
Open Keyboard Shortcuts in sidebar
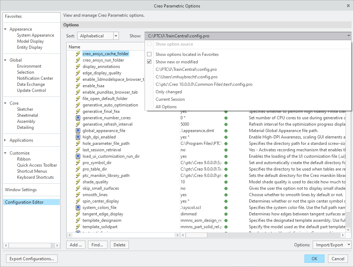(x=35, y=177)
